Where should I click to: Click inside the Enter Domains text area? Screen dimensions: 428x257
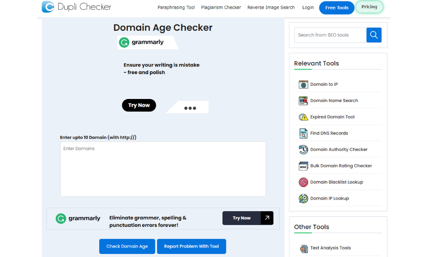(163, 169)
